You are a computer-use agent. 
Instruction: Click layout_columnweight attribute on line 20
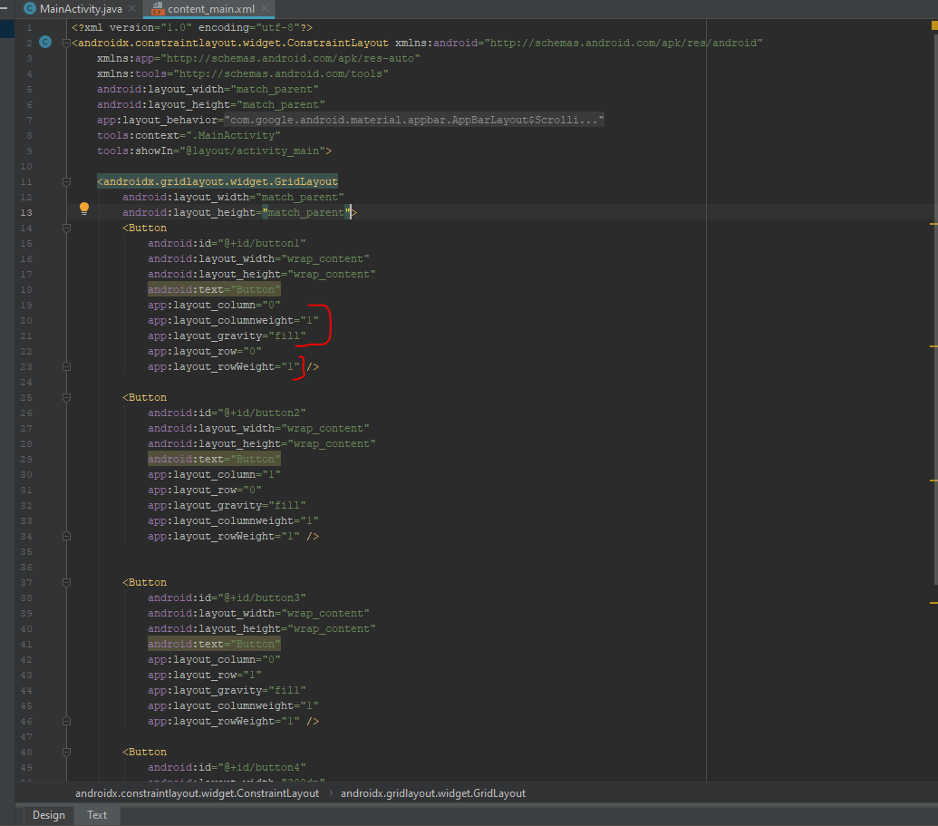pyautogui.click(x=233, y=320)
